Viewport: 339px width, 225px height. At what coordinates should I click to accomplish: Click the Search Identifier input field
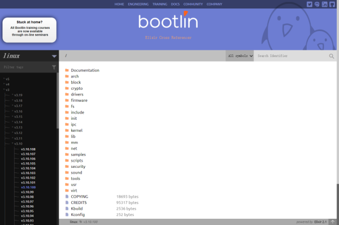[292, 56]
